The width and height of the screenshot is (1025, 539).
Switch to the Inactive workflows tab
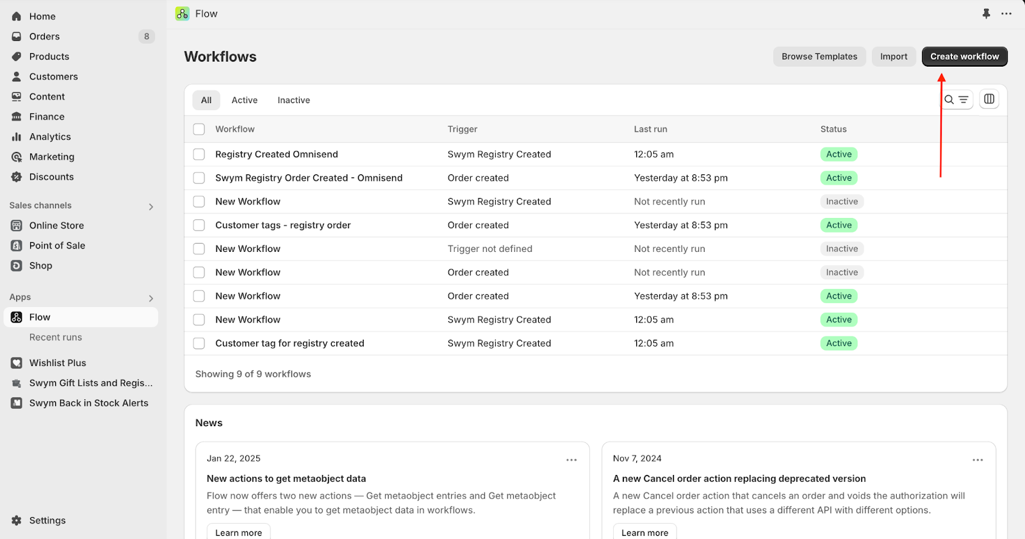[294, 100]
